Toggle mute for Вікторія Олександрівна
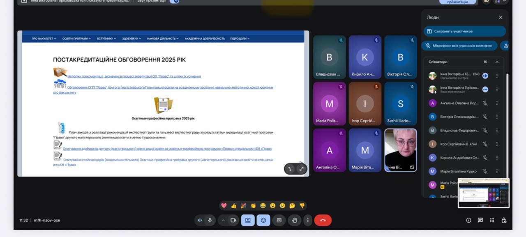The width and height of the screenshot is (526, 237). [x=485, y=117]
